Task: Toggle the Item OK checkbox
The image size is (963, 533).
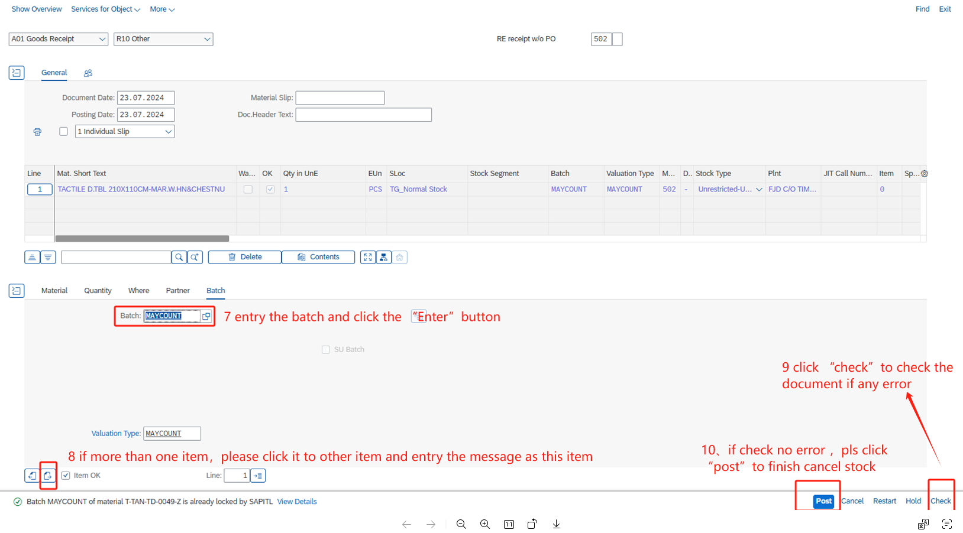Action: pos(66,476)
